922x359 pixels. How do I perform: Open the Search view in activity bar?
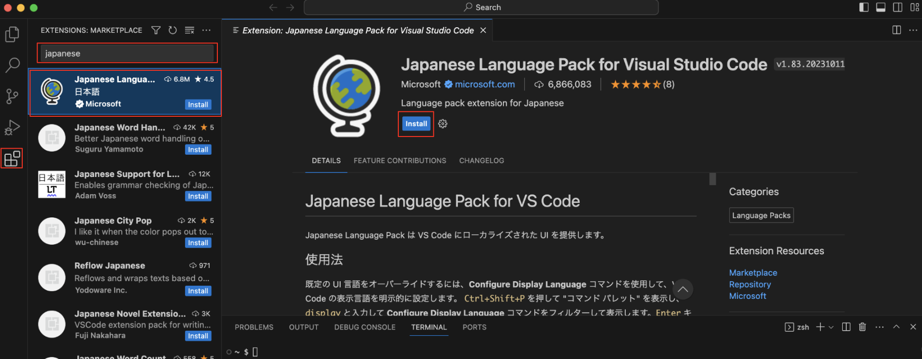tap(12, 65)
